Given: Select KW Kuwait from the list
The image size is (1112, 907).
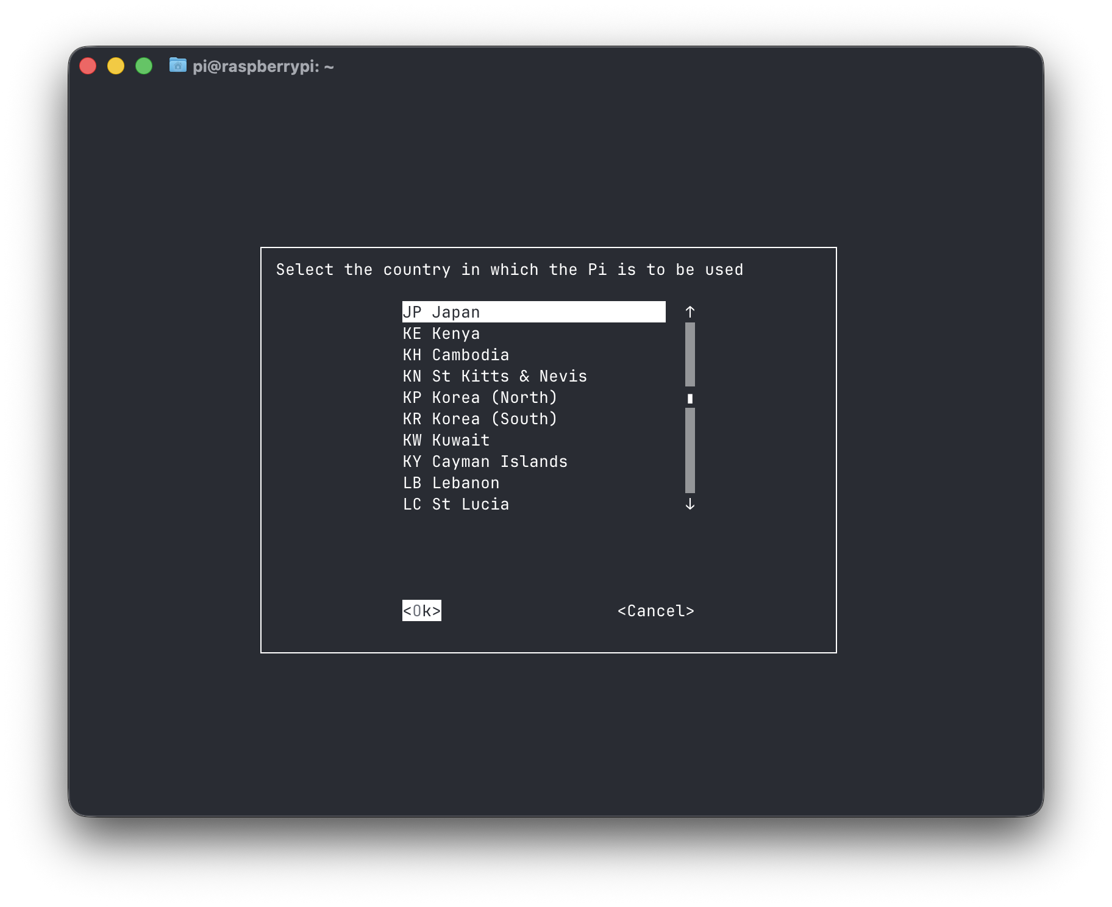Looking at the screenshot, I should 445,439.
